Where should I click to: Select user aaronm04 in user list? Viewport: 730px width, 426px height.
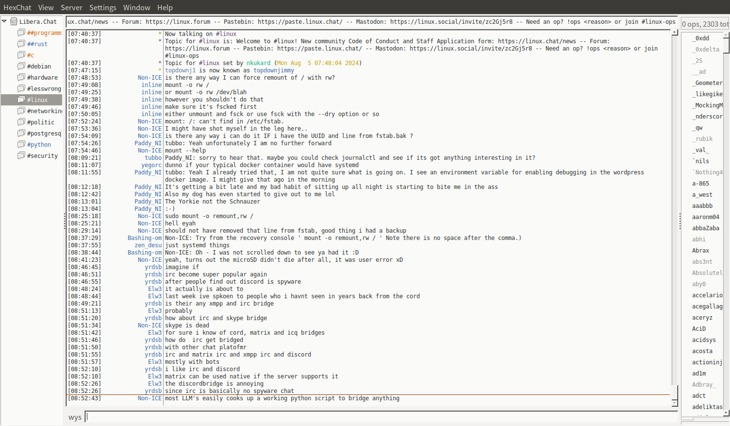point(705,217)
